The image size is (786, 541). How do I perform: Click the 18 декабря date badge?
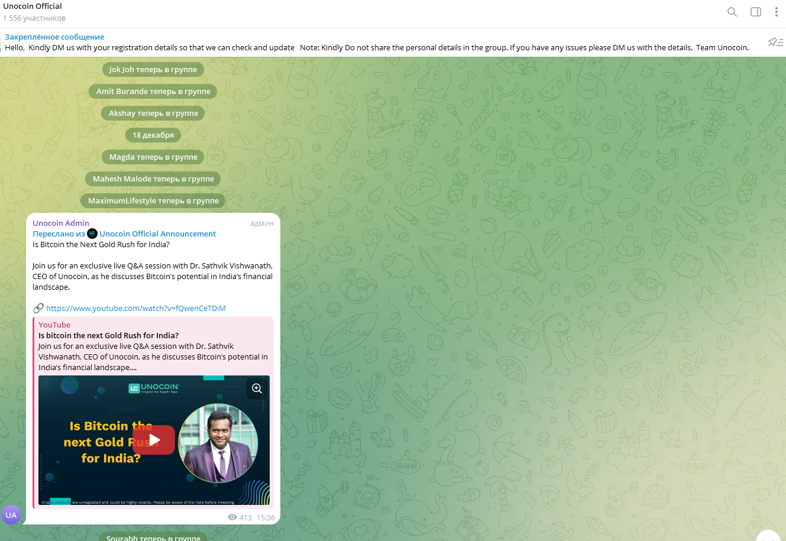153,135
